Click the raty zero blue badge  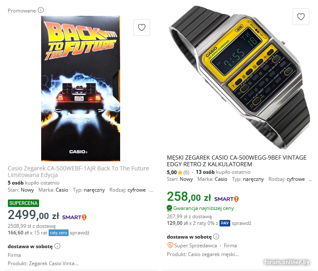tap(59, 233)
